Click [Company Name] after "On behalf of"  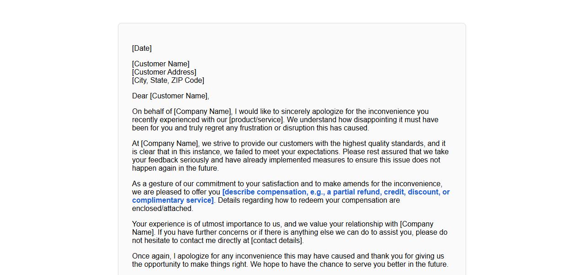coord(202,112)
